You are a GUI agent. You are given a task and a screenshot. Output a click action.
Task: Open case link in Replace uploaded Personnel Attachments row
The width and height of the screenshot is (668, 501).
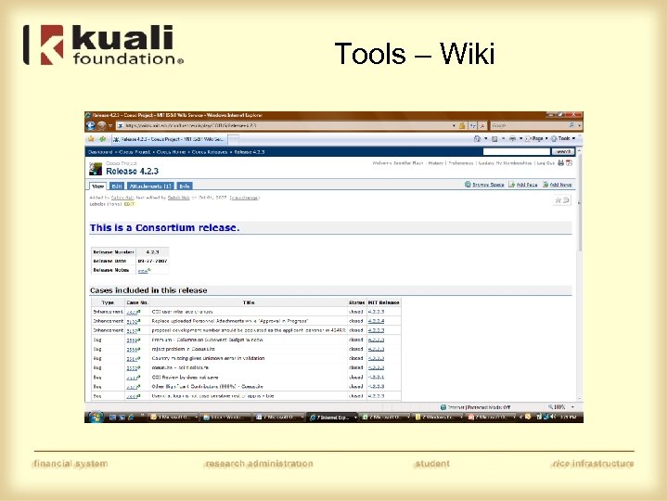(133, 322)
